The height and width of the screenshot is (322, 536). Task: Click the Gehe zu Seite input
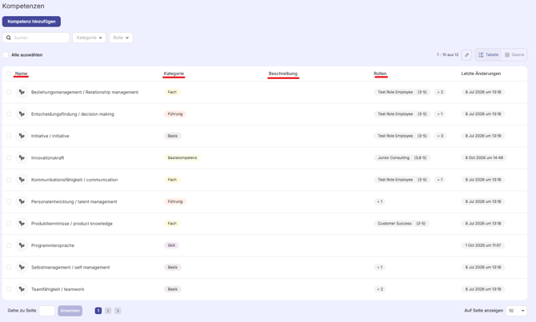point(47,310)
